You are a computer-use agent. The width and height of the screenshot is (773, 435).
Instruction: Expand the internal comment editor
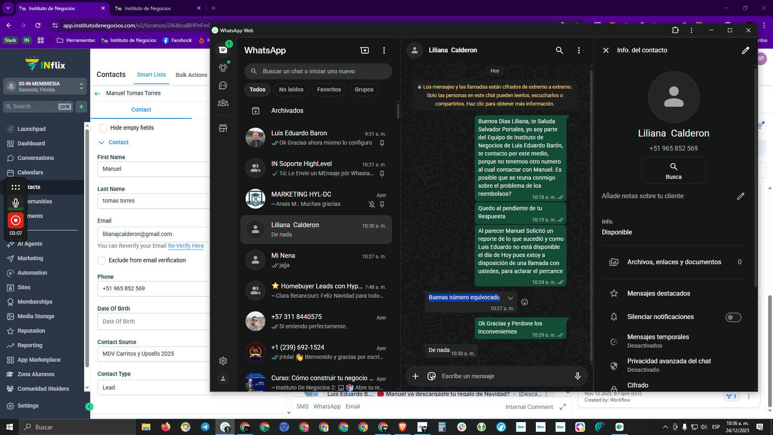click(x=563, y=407)
